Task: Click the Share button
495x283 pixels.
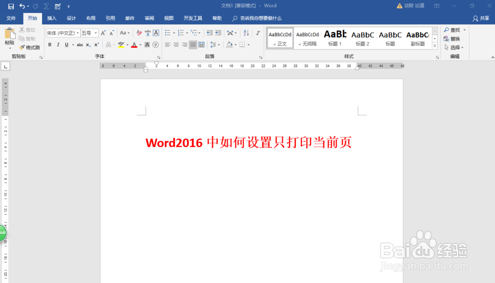Action: point(481,19)
